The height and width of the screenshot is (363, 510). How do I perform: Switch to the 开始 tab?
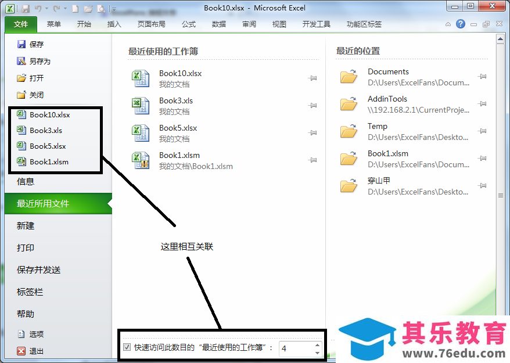click(x=84, y=24)
